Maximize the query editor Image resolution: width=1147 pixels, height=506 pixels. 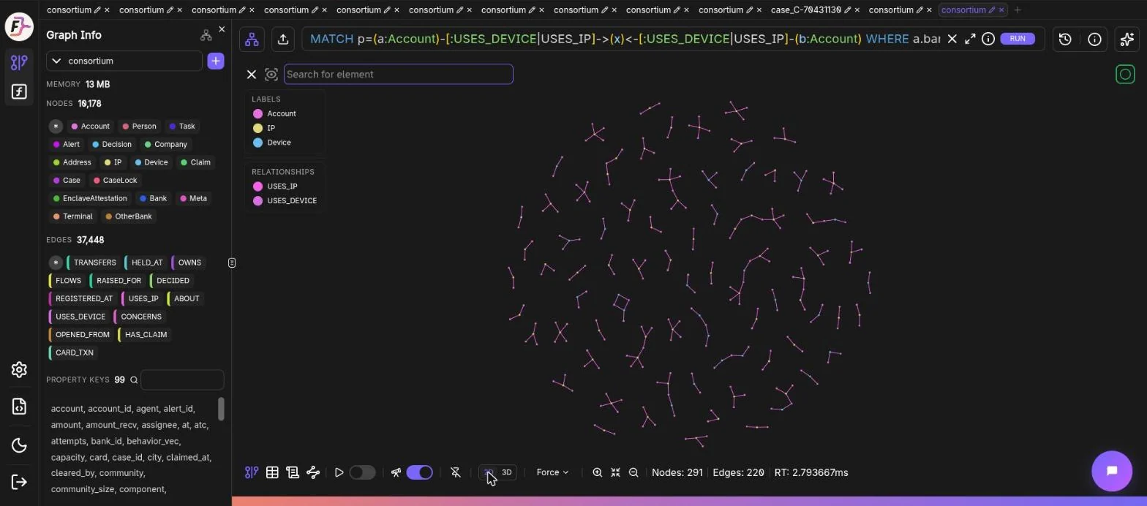970,39
